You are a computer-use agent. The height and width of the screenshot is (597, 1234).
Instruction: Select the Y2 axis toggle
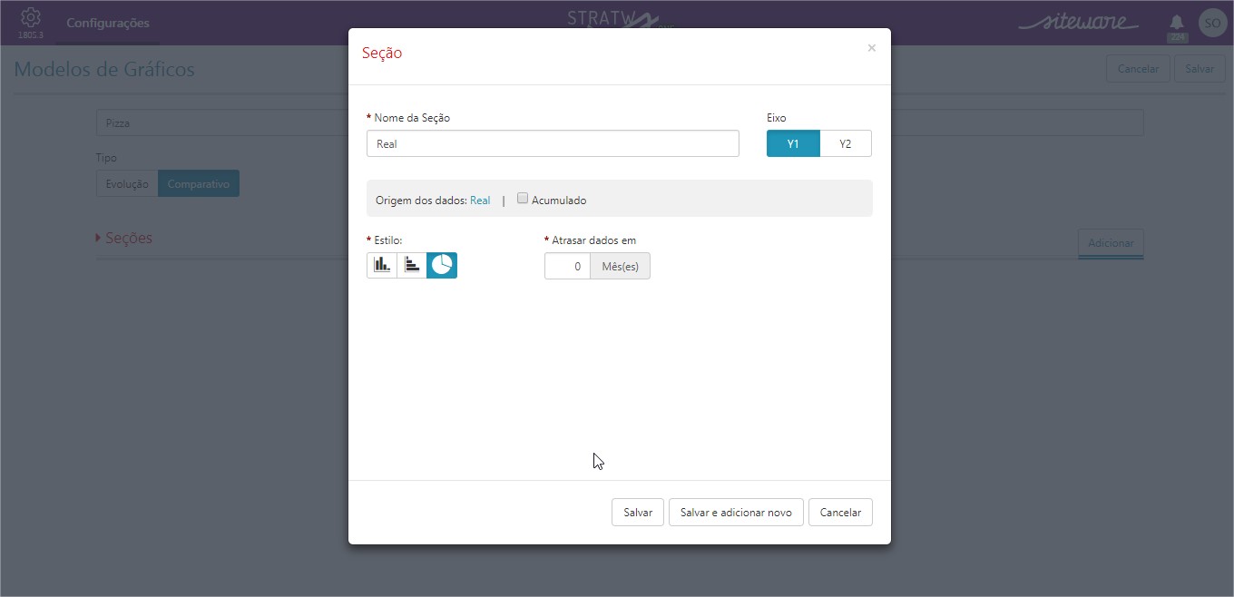point(846,143)
